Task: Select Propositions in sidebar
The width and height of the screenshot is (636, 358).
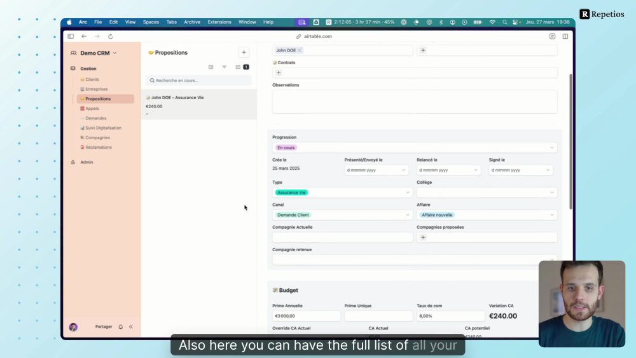Action: [x=106, y=99]
